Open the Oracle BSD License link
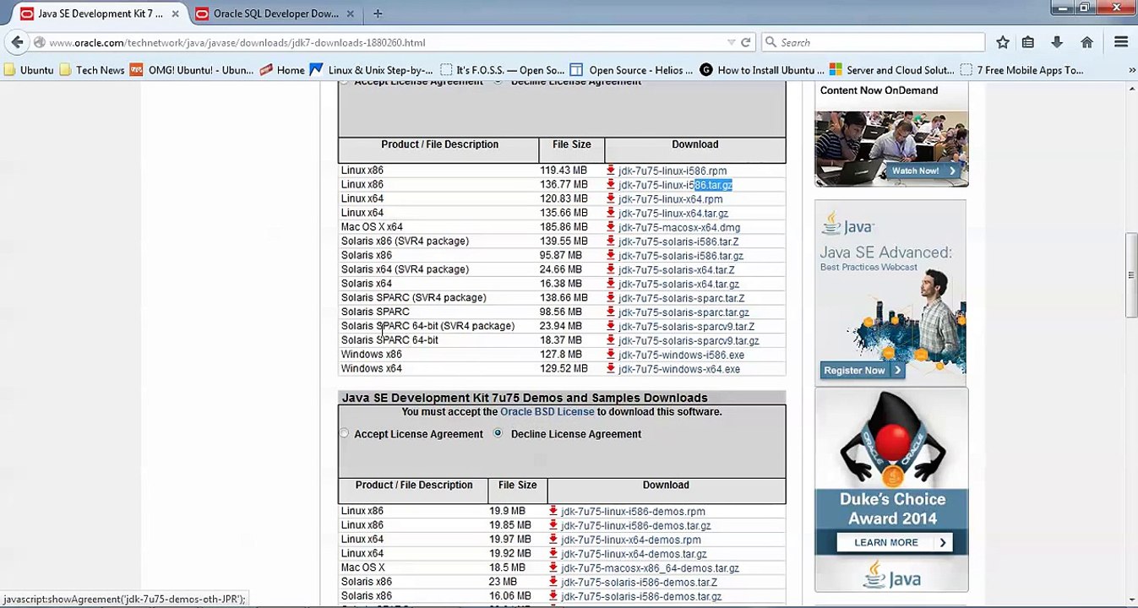This screenshot has width=1138, height=608. tap(547, 411)
